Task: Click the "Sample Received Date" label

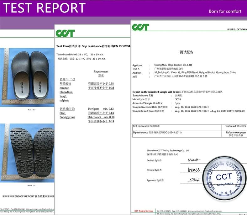Action: coord(150,107)
